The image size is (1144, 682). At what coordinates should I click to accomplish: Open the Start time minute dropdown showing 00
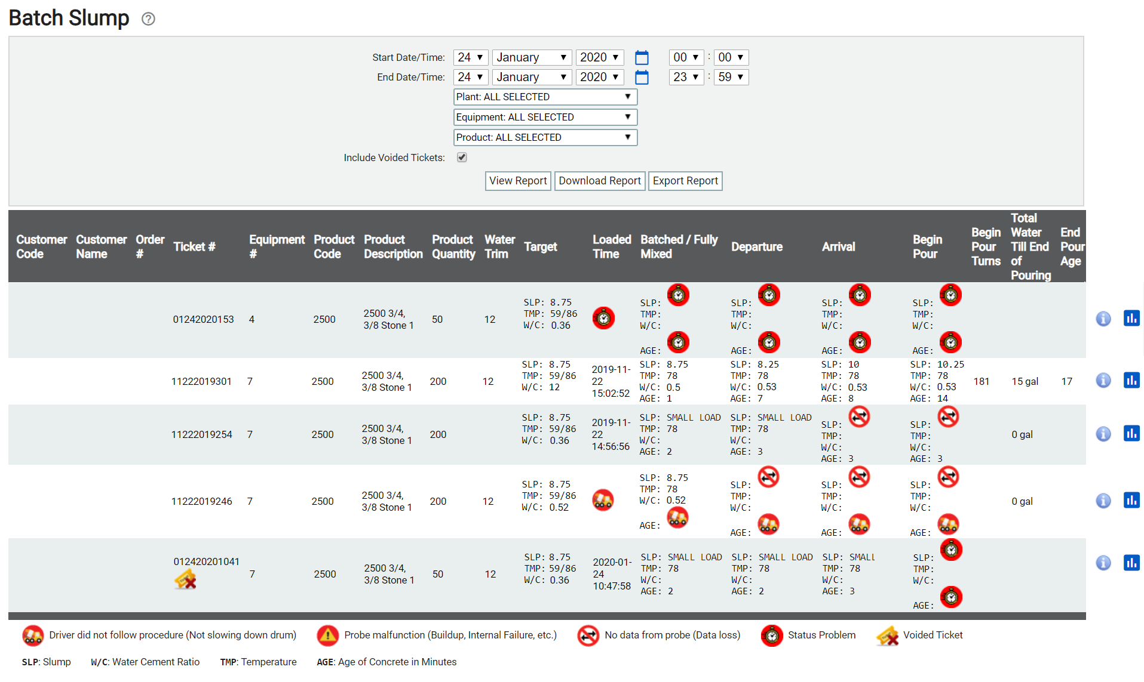[731, 57]
